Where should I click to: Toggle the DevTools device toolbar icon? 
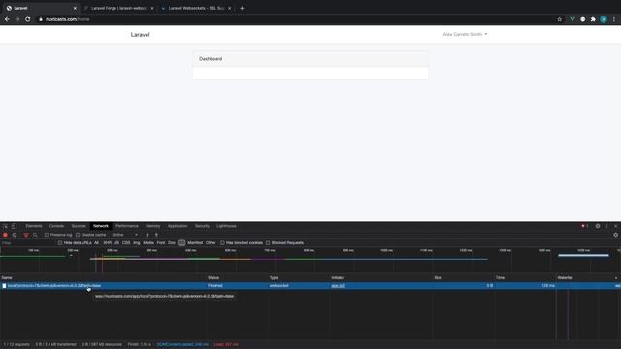(14, 226)
